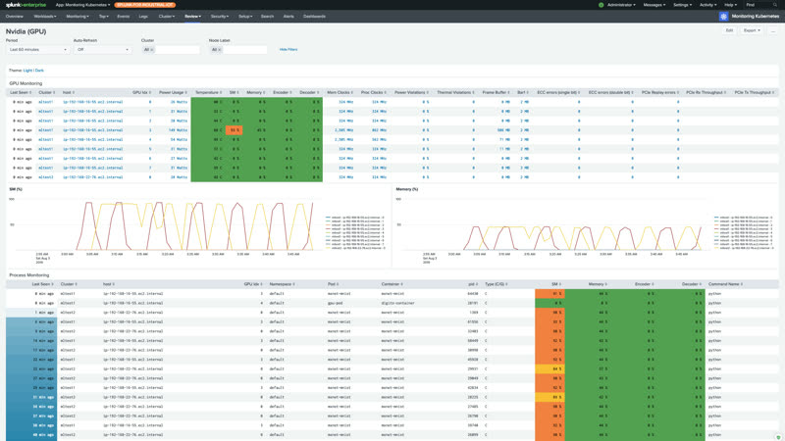Click 149 Watts power usage cell
Viewport: 785px width, 441px height.
pos(179,130)
